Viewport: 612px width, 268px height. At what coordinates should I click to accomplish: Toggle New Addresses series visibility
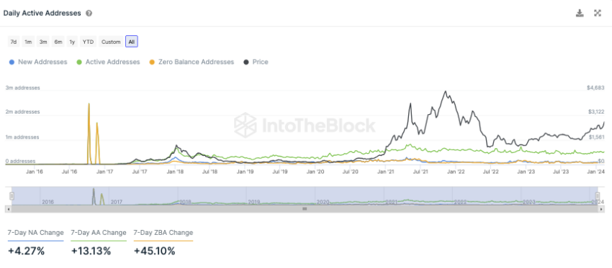point(38,62)
